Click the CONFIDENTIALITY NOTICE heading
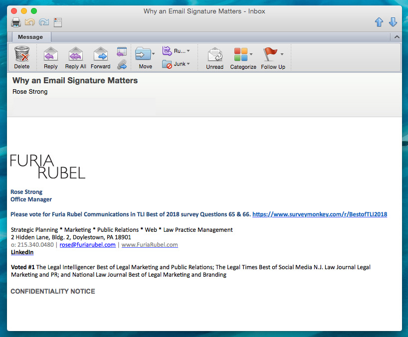 click(x=53, y=291)
